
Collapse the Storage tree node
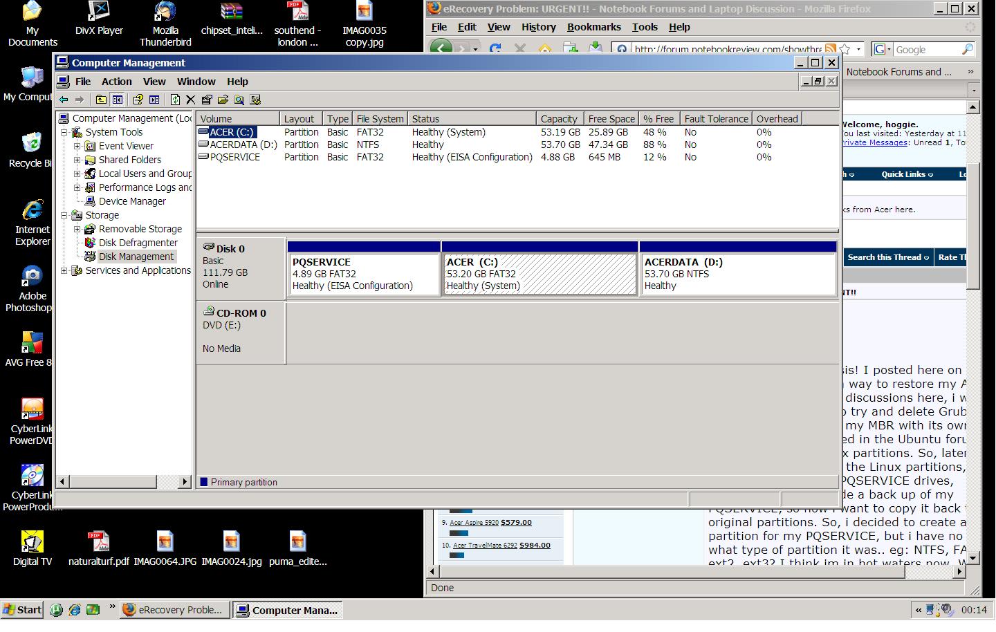click(x=64, y=216)
